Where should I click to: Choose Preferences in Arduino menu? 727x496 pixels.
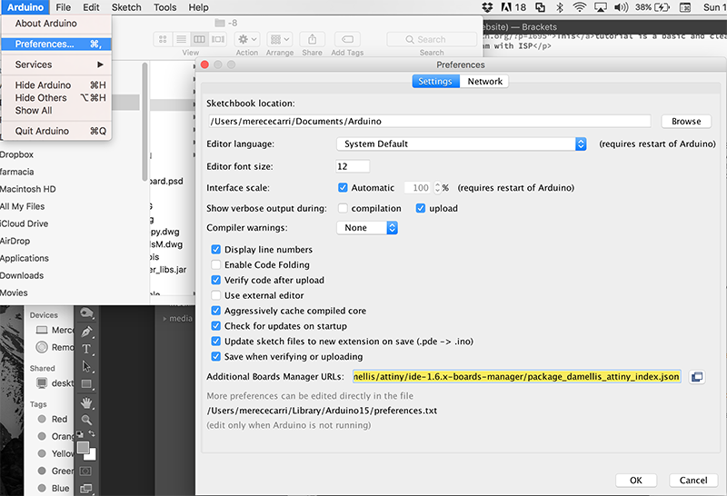pos(56,44)
